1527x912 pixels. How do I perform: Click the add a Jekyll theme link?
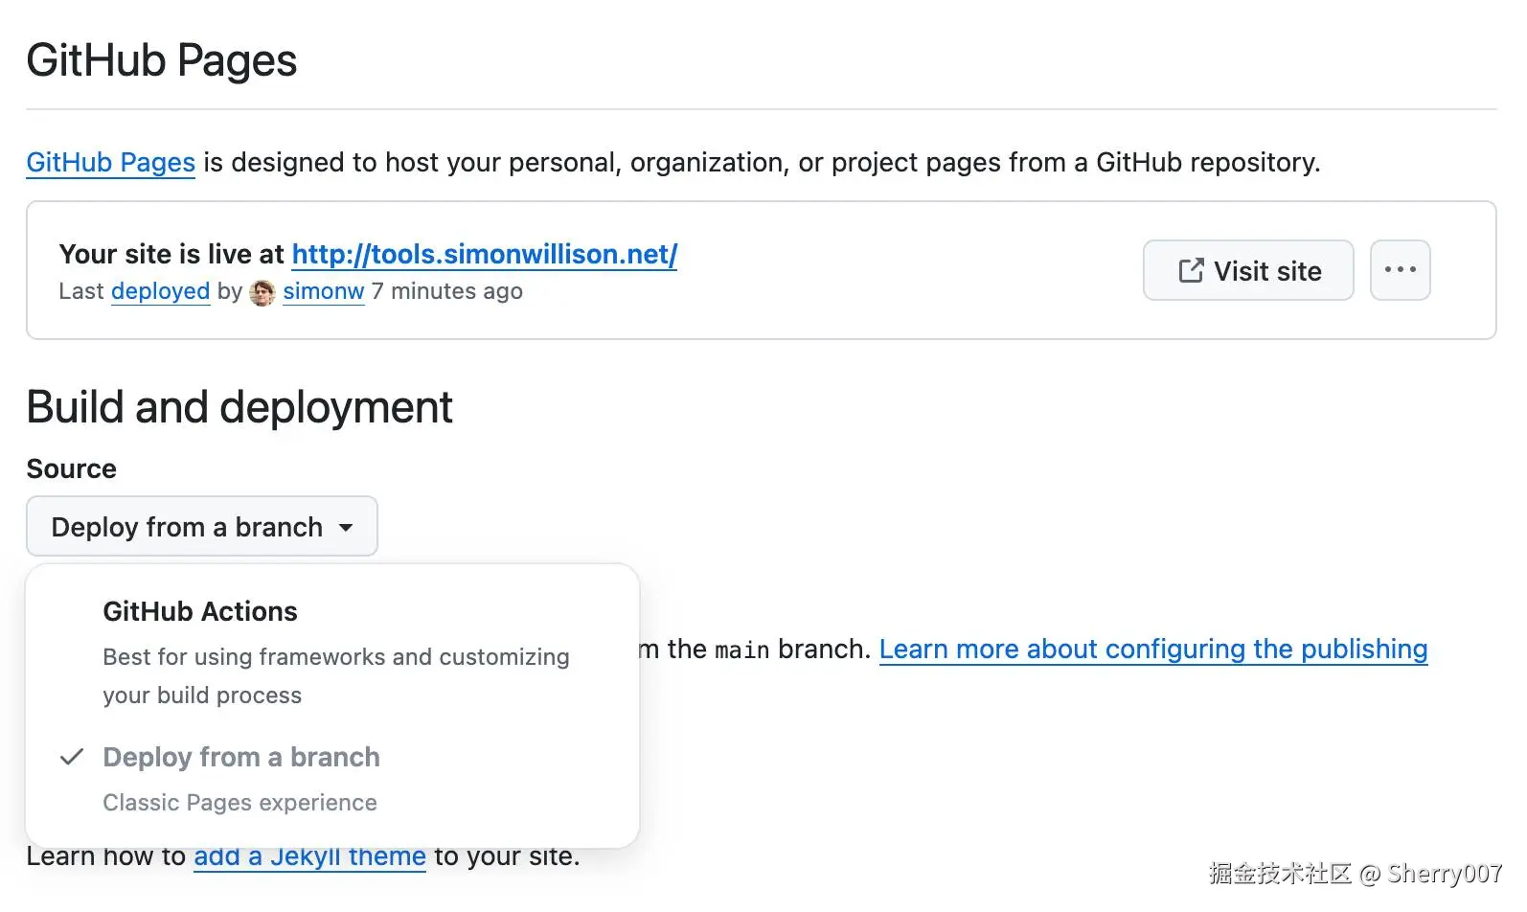309,856
